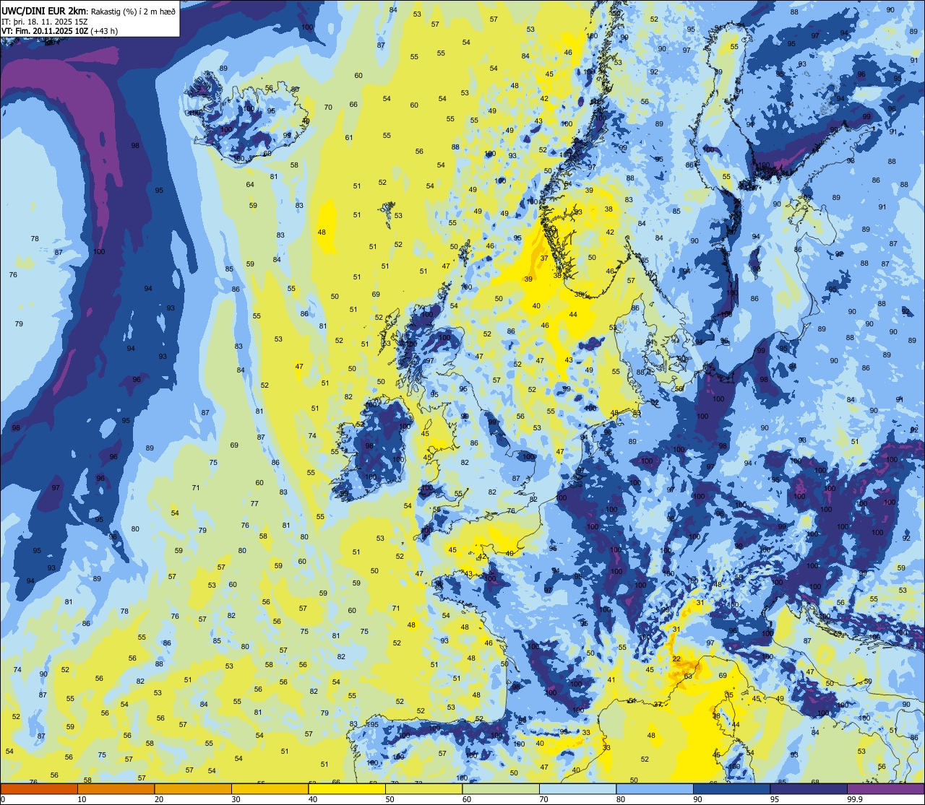Click the dark orange 0–10 legend swatch
This screenshot has width=925, height=805.
tap(39, 788)
